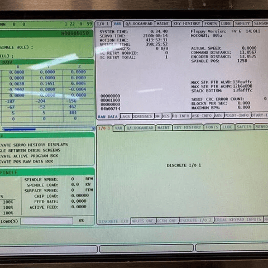
Task: Select the LUBE tab in upper panel
Action: coord(226,23)
